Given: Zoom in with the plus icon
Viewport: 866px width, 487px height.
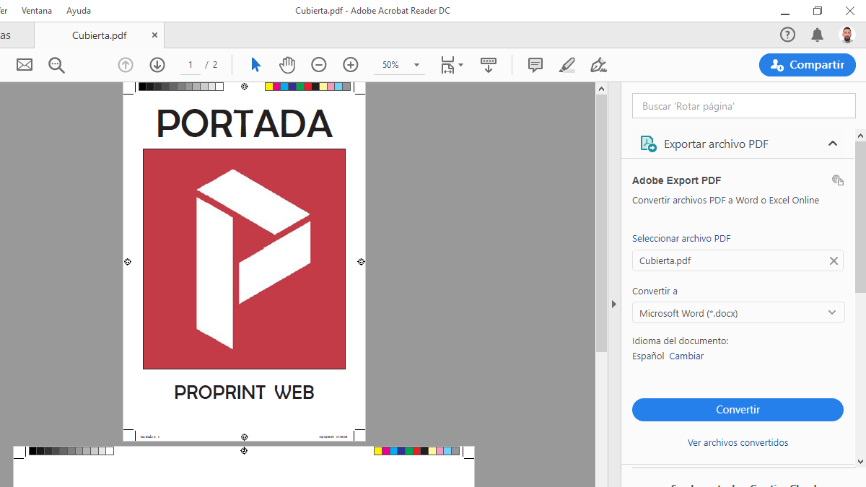Looking at the screenshot, I should click(351, 65).
